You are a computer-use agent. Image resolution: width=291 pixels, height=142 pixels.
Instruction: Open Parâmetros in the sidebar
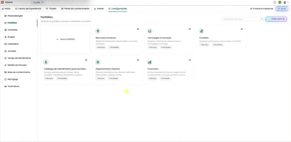(12, 86)
